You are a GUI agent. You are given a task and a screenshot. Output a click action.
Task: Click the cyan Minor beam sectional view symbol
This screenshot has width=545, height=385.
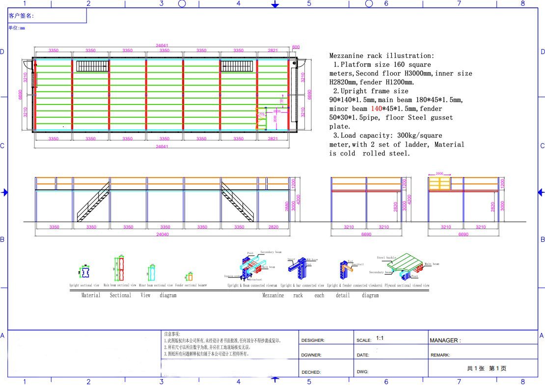pyautogui.click(x=152, y=272)
